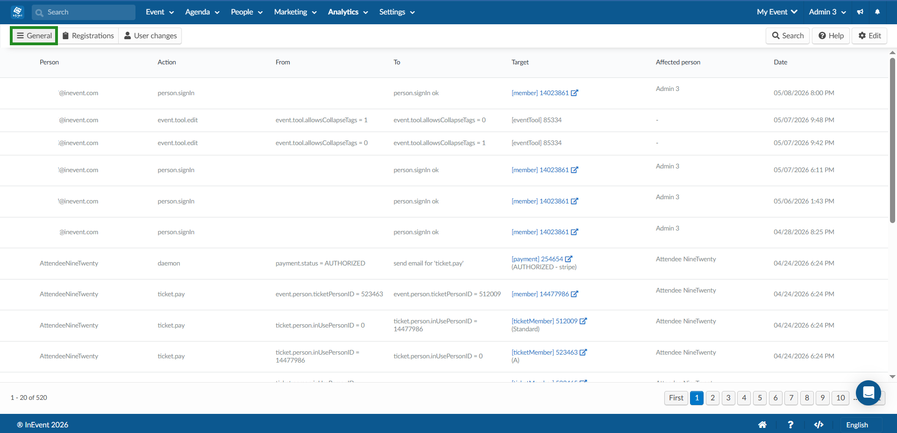Open the Admin 3 account dropdown
Viewport: 897px width, 433px height.
pyautogui.click(x=827, y=12)
